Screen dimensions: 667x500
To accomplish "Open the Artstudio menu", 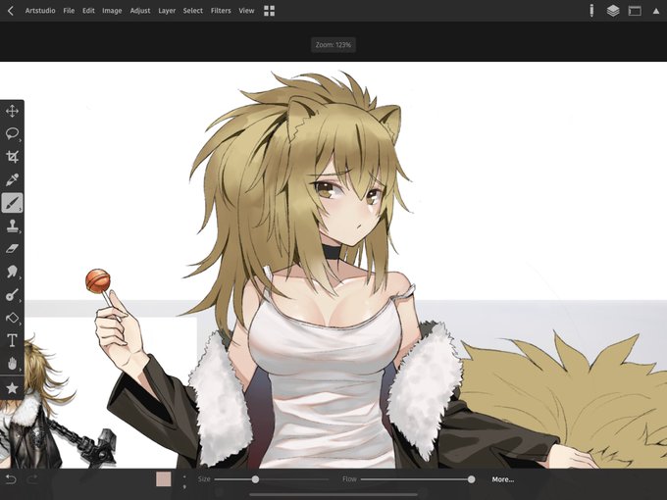I will coord(40,11).
